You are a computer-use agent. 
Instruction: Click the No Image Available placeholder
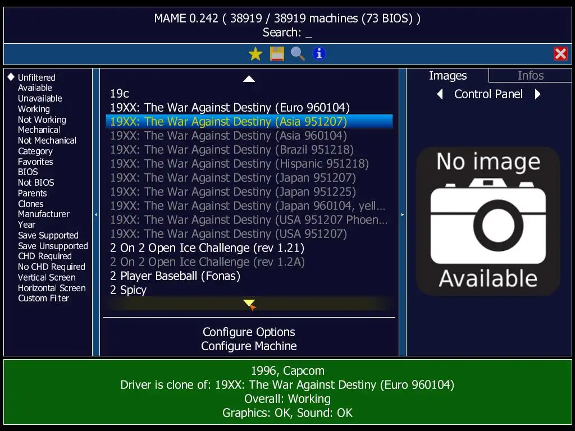pyautogui.click(x=488, y=221)
